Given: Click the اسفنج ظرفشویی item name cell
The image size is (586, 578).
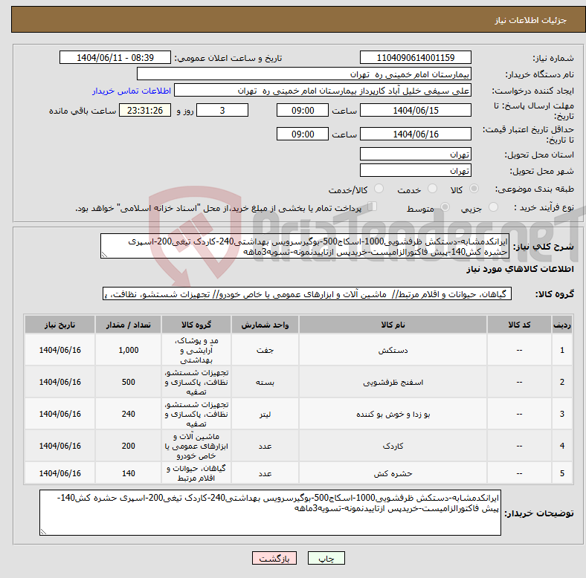Looking at the screenshot, I should point(393,382).
